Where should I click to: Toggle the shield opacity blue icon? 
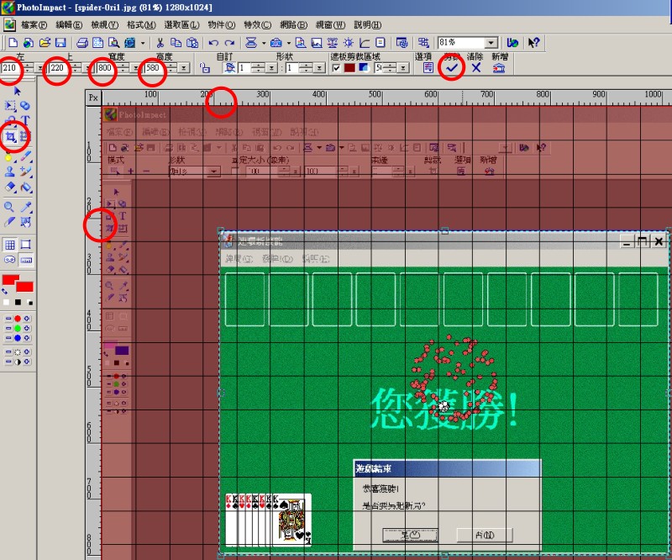coord(365,68)
